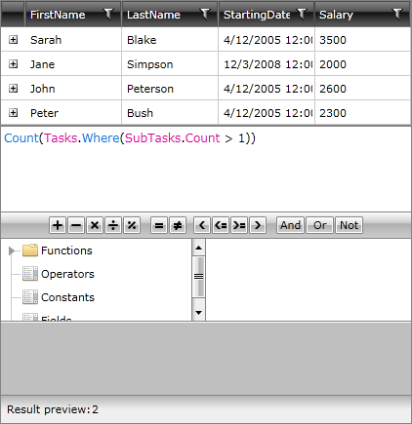This screenshot has height=424, width=412.
Task: Click inside the expression editor text area
Action: 206,169
